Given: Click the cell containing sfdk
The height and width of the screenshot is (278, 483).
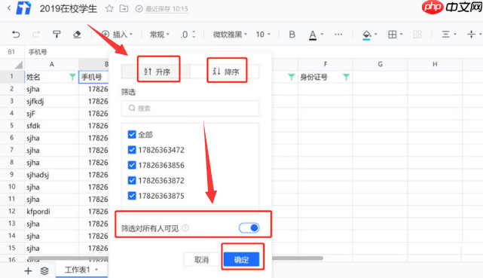Looking at the screenshot, I should 51,126.
